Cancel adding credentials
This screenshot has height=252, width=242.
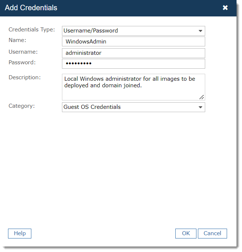click(212, 233)
